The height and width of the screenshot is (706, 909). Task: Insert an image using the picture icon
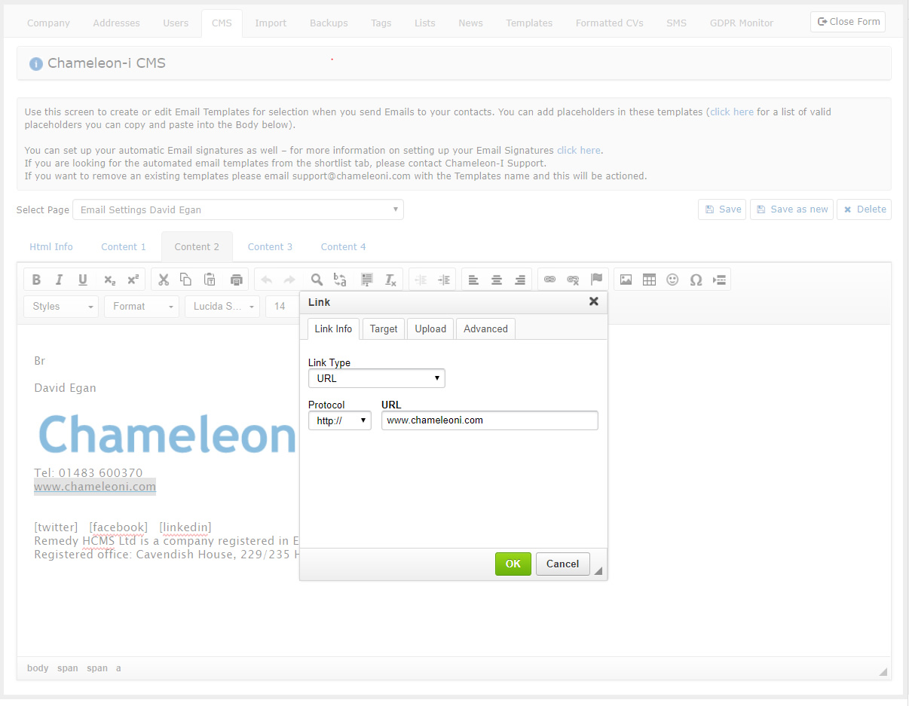[x=626, y=280]
